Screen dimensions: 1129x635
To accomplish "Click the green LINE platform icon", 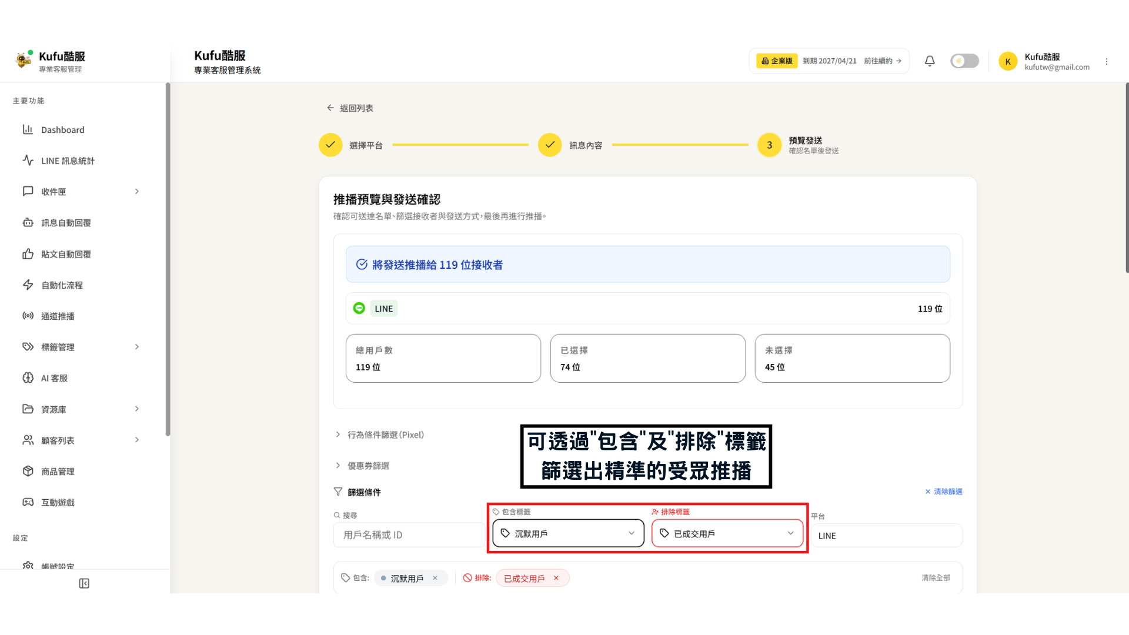I will (359, 308).
